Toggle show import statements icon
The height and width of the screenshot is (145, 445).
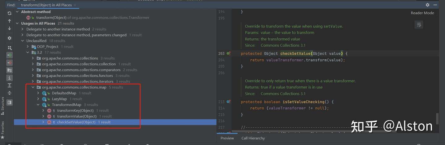[10, 70]
